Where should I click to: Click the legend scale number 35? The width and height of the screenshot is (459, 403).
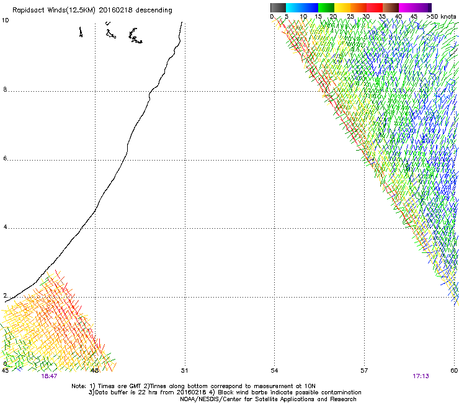(x=382, y=17)
